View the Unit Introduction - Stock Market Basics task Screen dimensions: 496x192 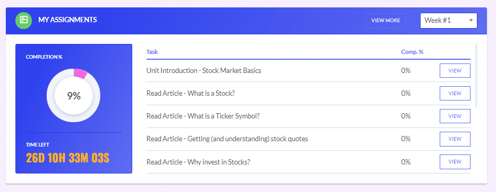click(455, 71)
